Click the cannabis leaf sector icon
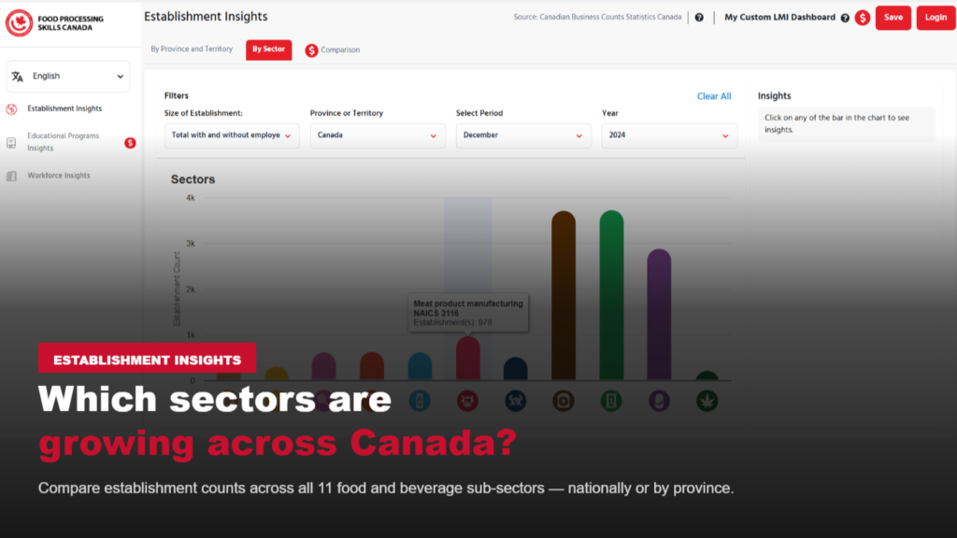 (x=707, y=401)
